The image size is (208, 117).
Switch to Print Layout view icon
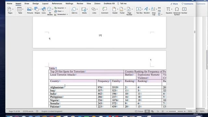147,111
